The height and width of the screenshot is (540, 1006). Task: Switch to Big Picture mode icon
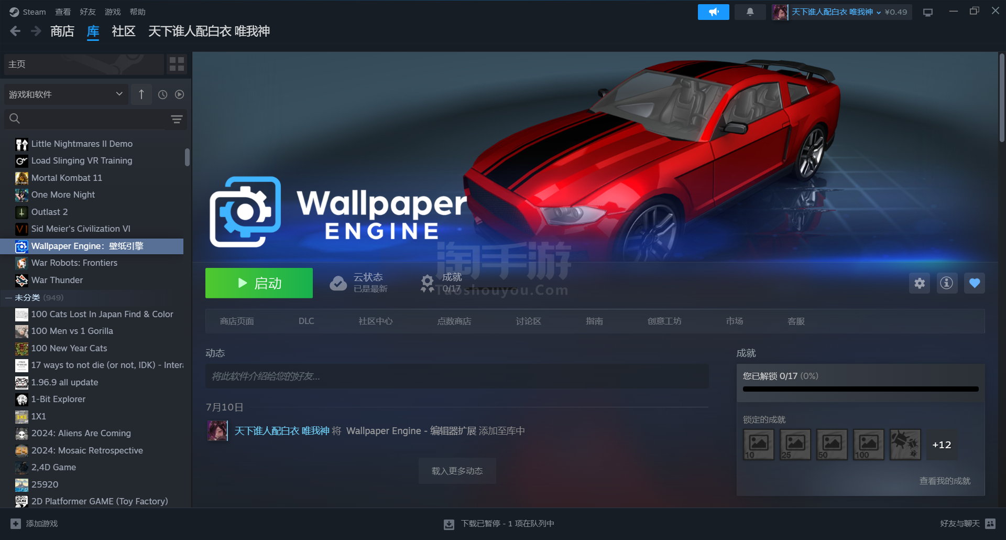928,12
